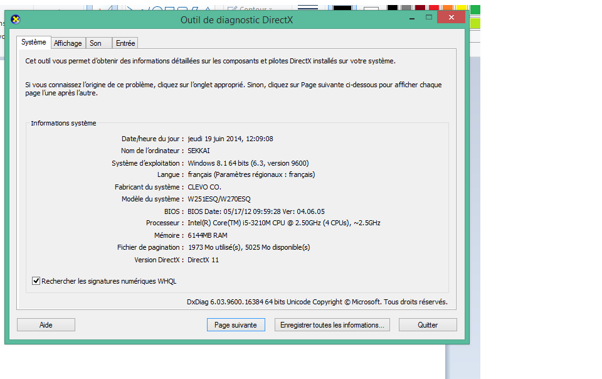This screenshot has width=602, height=379.
Task: Click the DirectX diagnostic title bar icon
Action: 15,19
